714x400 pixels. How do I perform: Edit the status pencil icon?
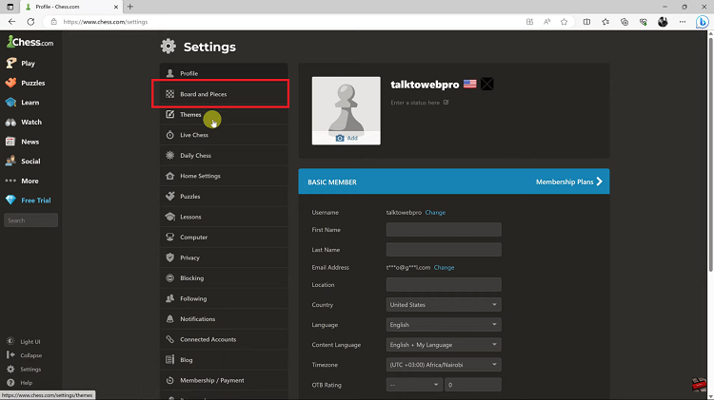click(446, 103)
